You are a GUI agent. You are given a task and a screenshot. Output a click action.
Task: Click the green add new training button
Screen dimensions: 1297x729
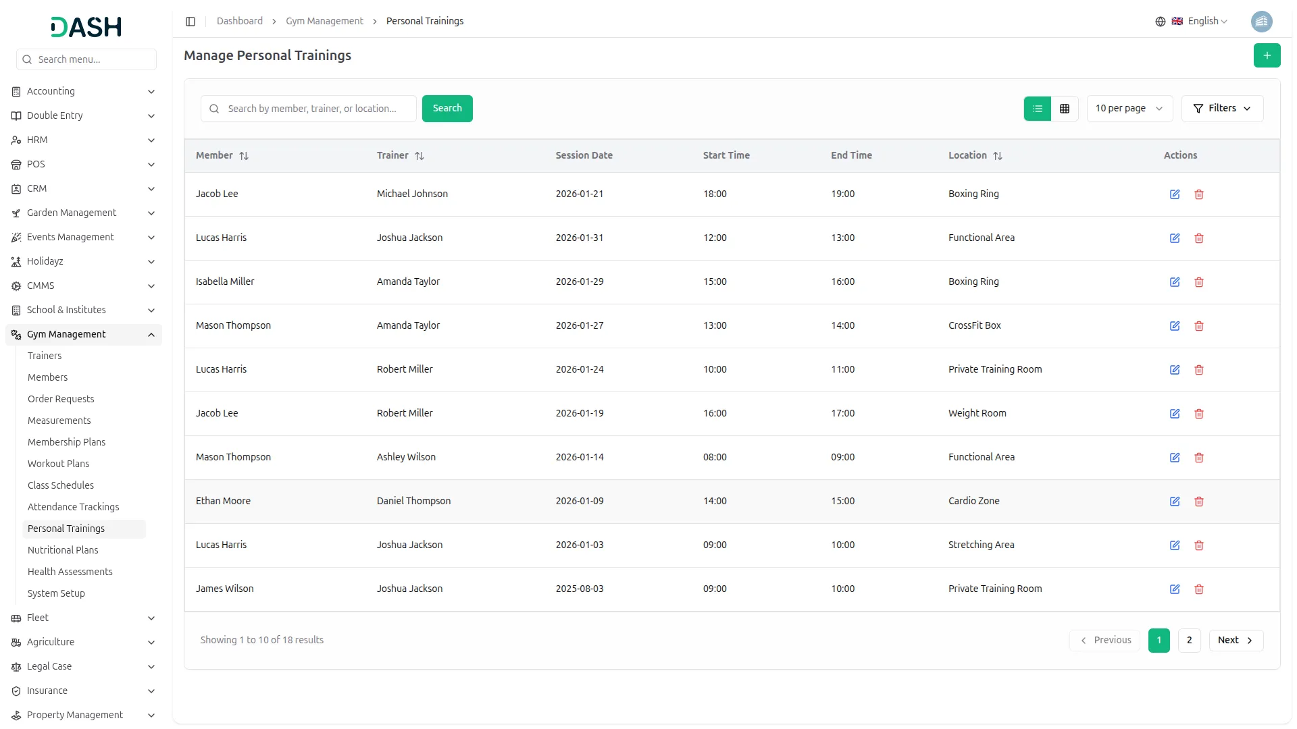(1267, 55)
